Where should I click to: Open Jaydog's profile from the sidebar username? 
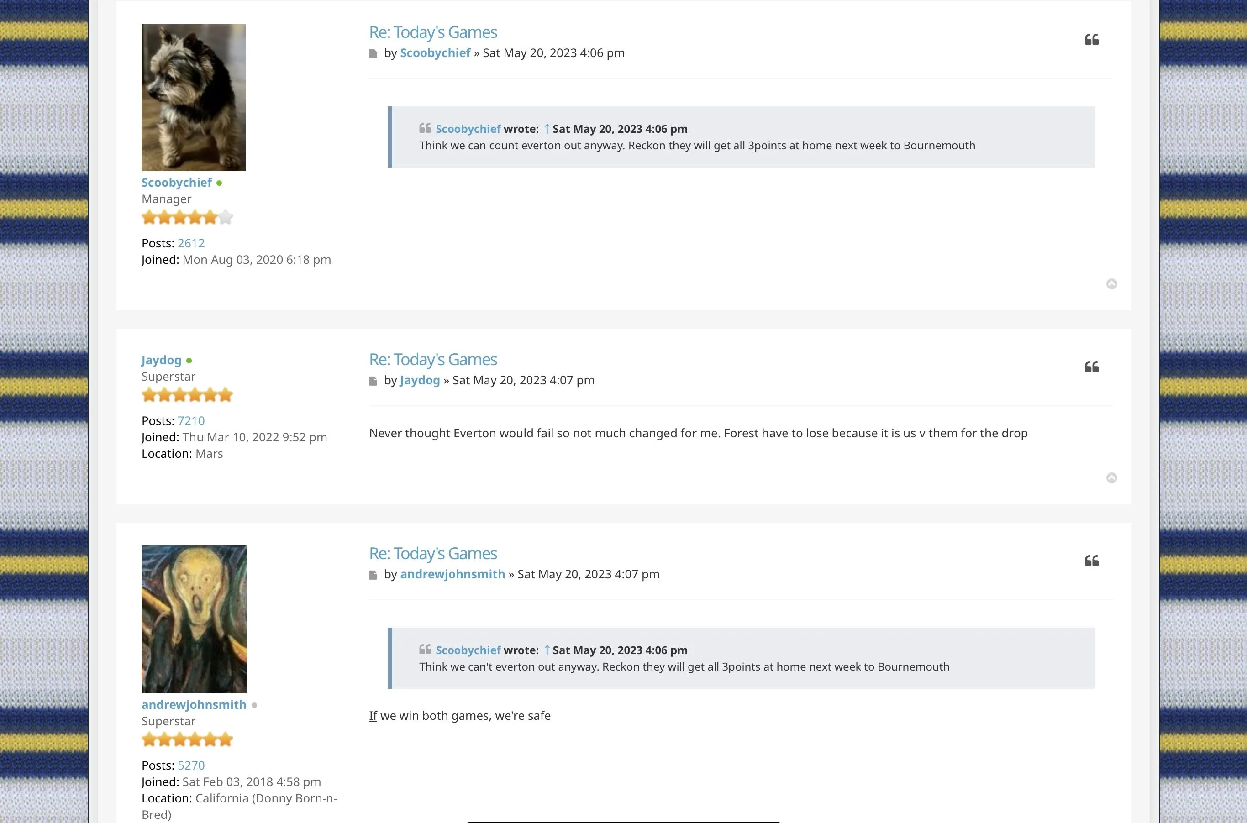pyautogui.click(x=161, y=360)
